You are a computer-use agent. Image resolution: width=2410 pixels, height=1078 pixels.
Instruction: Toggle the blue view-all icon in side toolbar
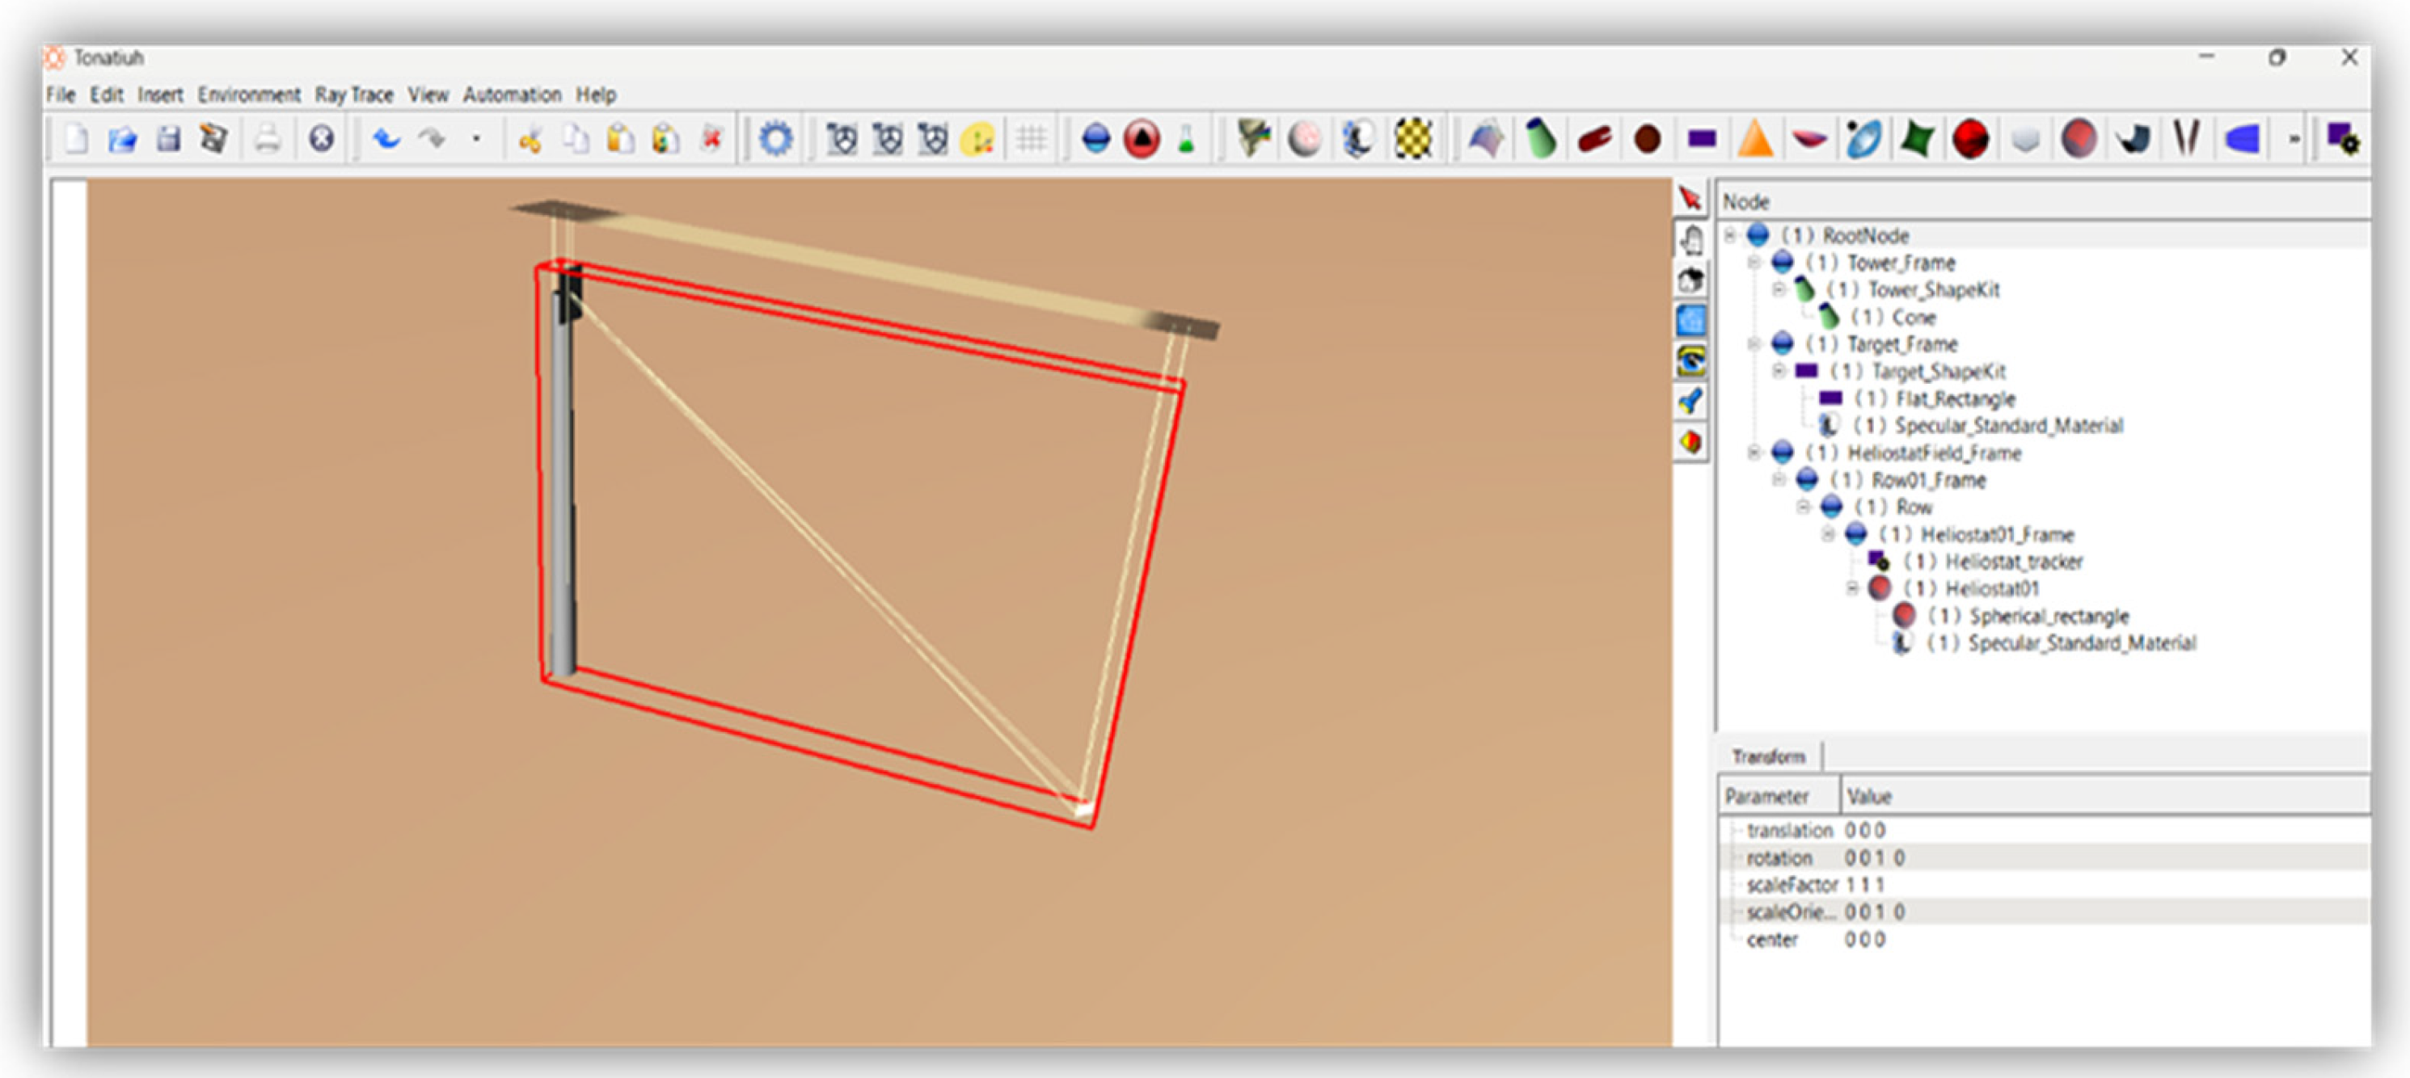pyautogui.click(x=1690, y=320)
